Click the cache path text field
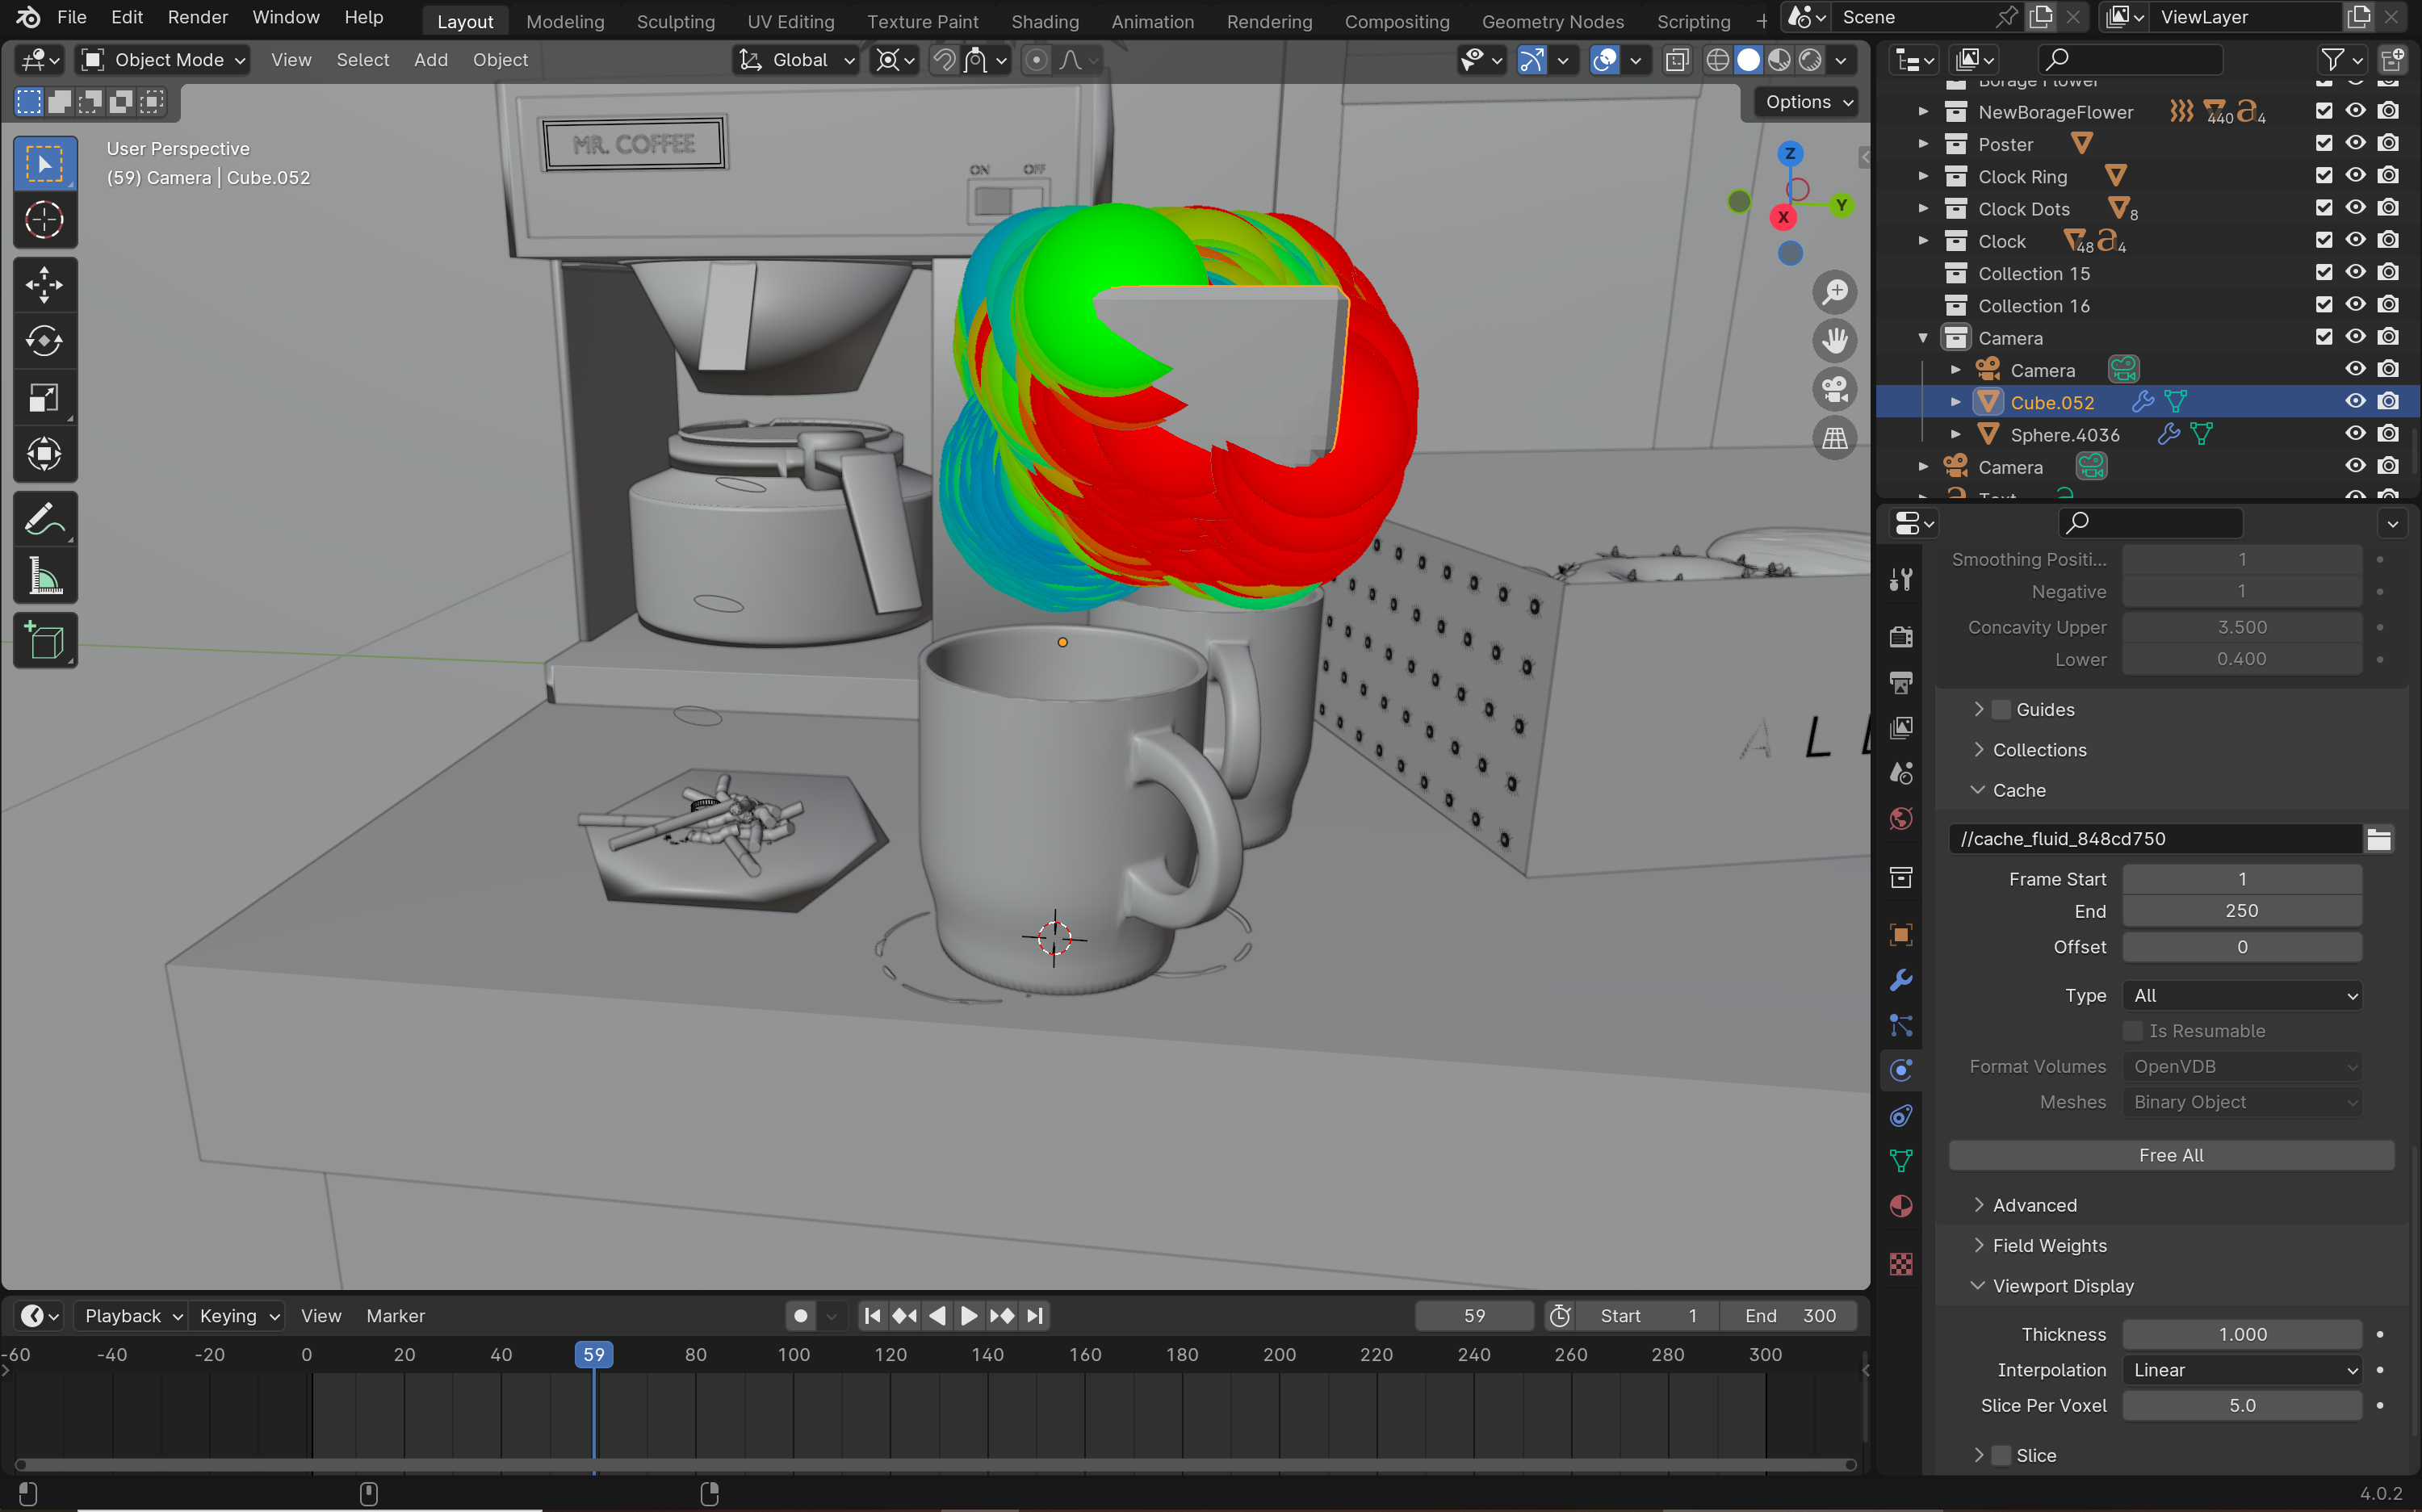 (x=2155, y=839)
